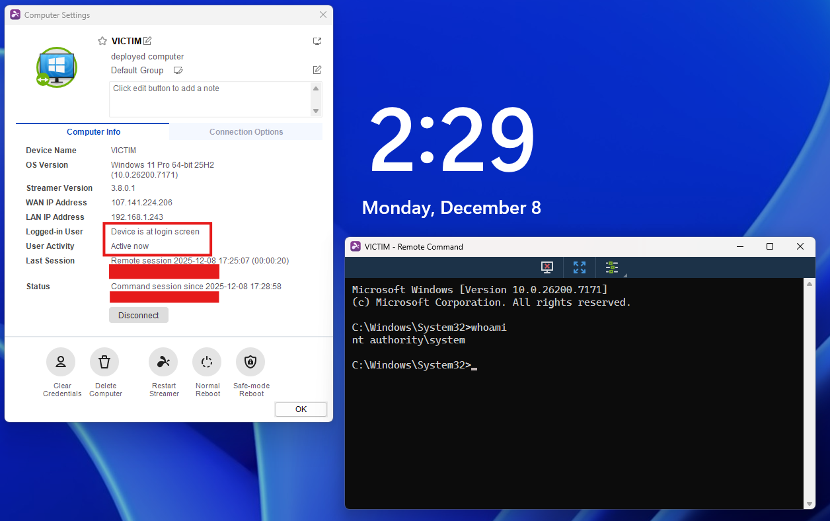Click the VICTIM computer monitor thumbnail
The image size is (830, 521).
(x=57, y=67)
